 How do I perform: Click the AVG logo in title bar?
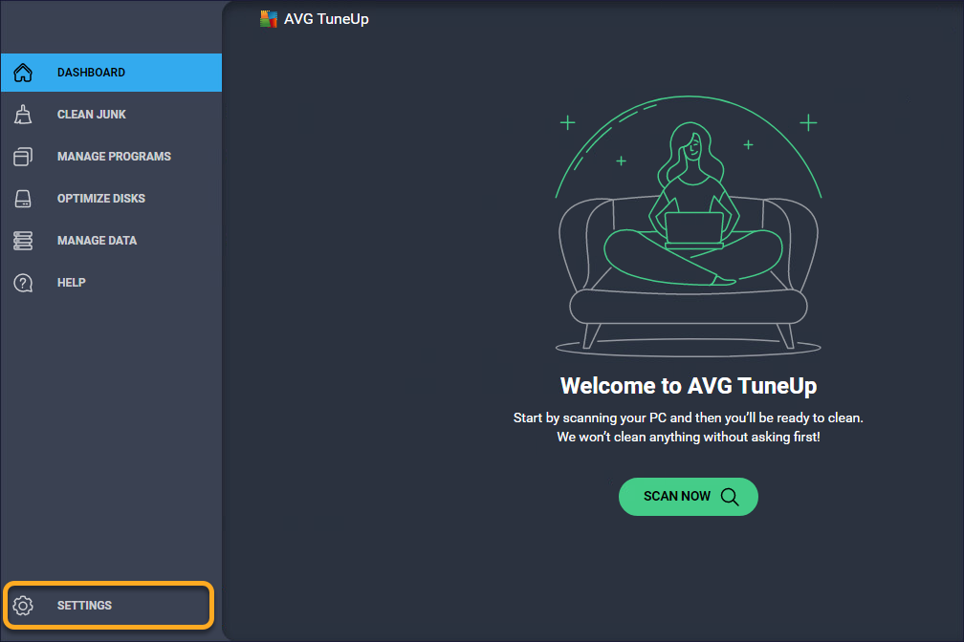[269, 19]
